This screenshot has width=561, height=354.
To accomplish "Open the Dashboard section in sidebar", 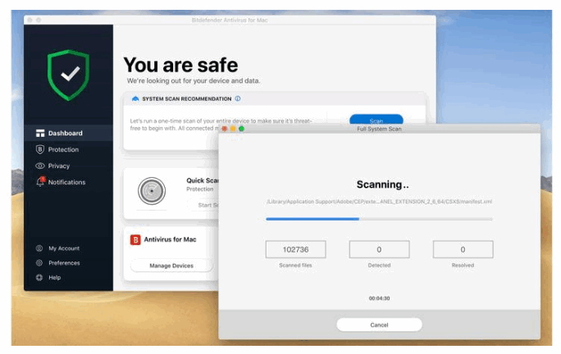I will (68, 133).
